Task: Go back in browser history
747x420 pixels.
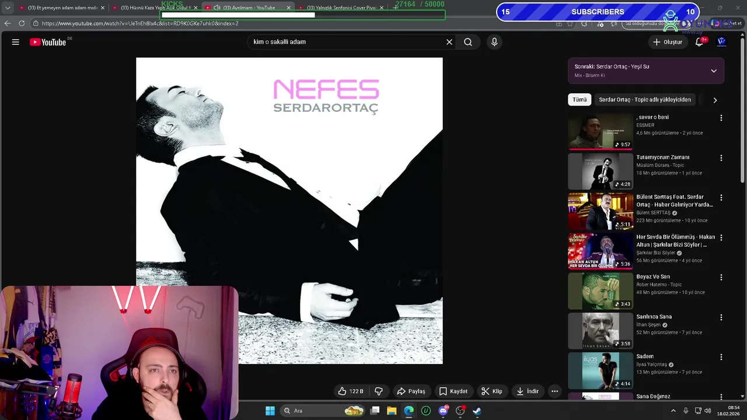Action: 7,23
